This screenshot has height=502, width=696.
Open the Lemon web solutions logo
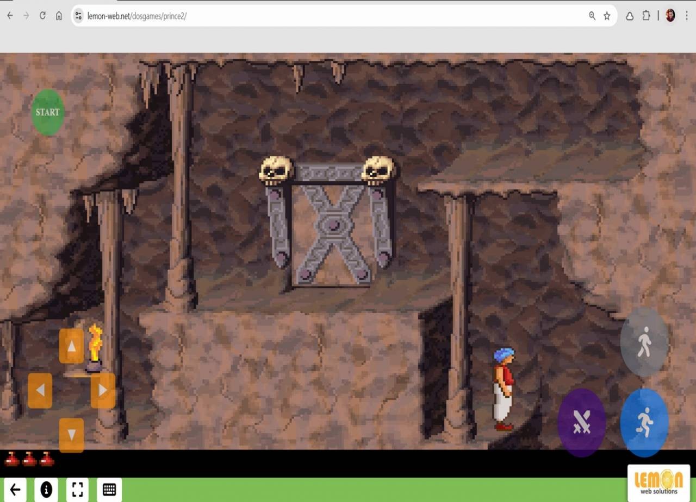click(x=658, y=482)
